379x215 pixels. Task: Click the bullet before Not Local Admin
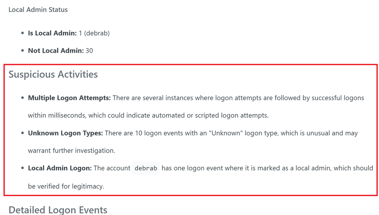(x=23, y=50)
